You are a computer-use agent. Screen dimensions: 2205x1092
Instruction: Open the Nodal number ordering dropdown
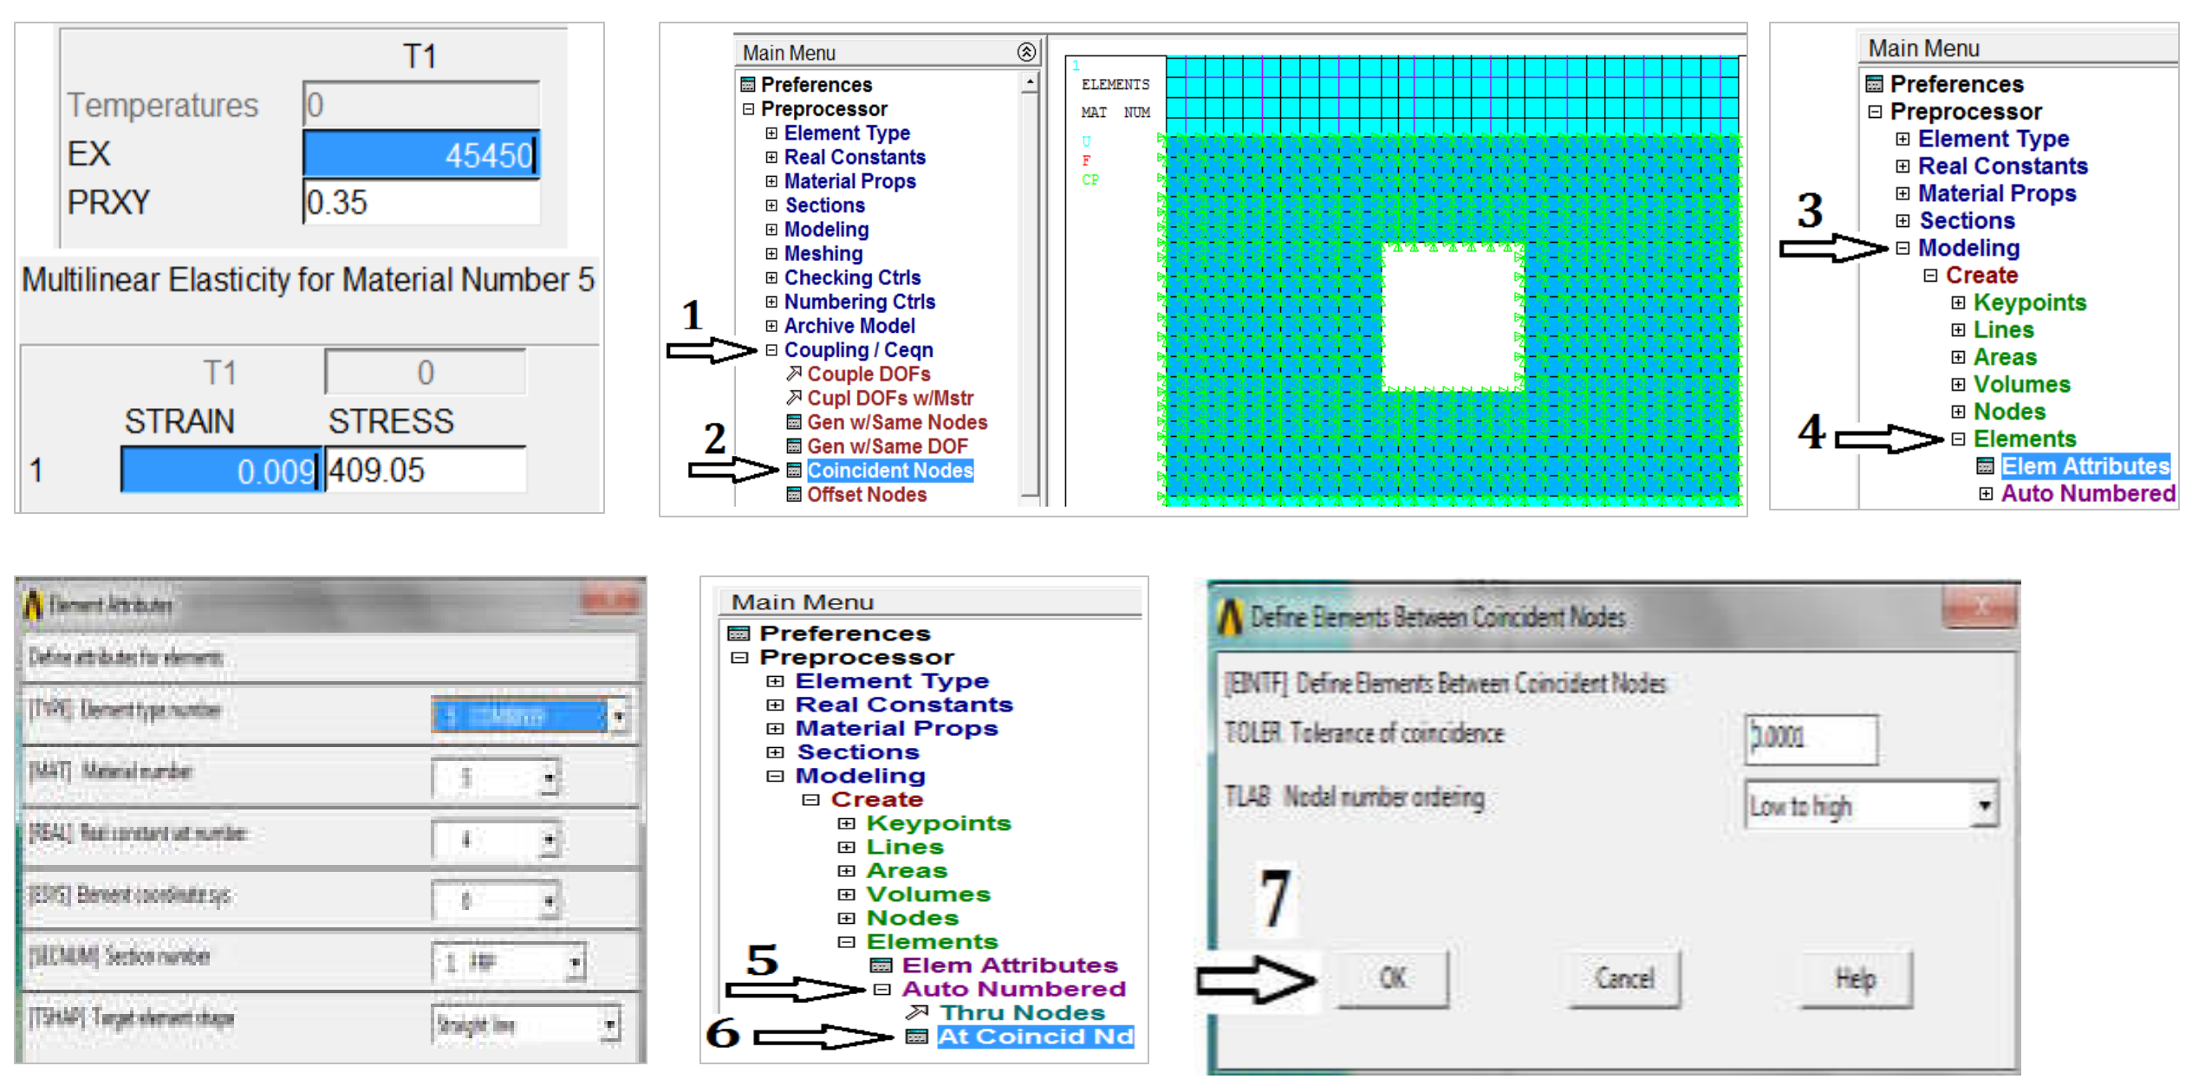click(x=1984, y=806)
